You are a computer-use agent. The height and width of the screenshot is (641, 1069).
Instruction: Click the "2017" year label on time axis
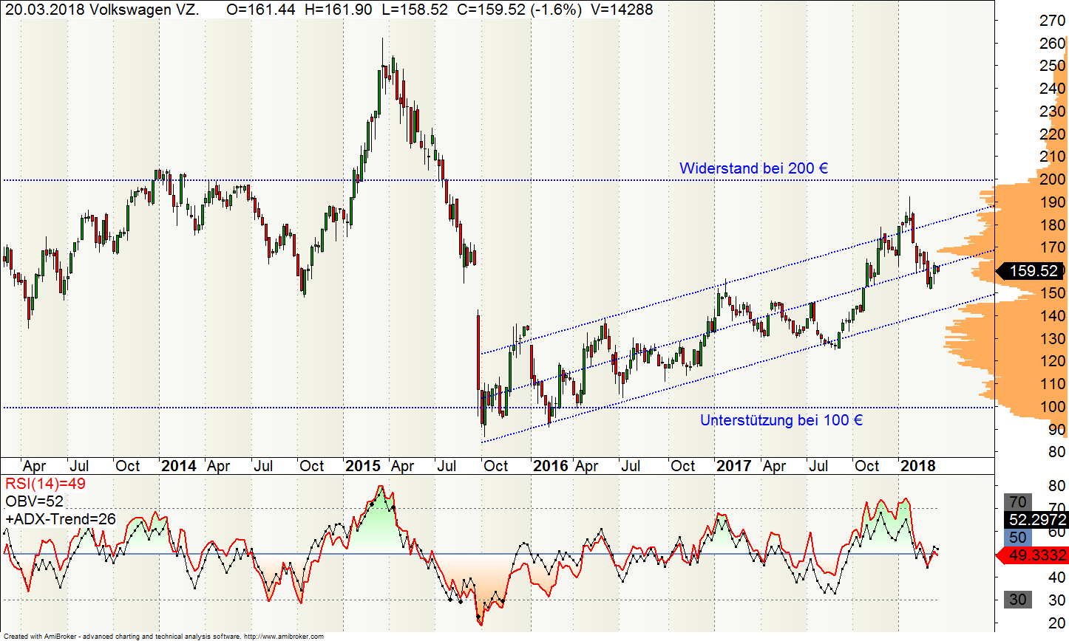click(x=734, y=466)
